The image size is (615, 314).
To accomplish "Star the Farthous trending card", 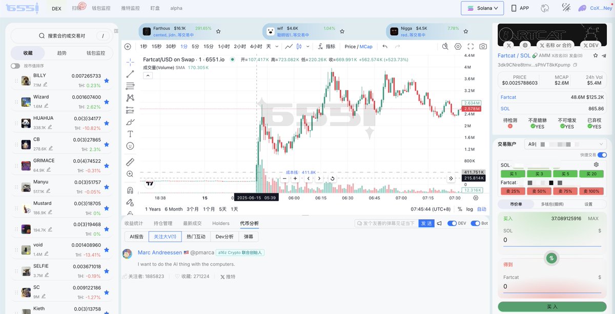I will tap(218, 31).
